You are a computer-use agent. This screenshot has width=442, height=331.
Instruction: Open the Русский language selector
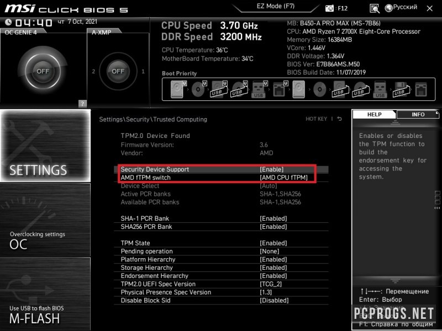tap(405, 7)
